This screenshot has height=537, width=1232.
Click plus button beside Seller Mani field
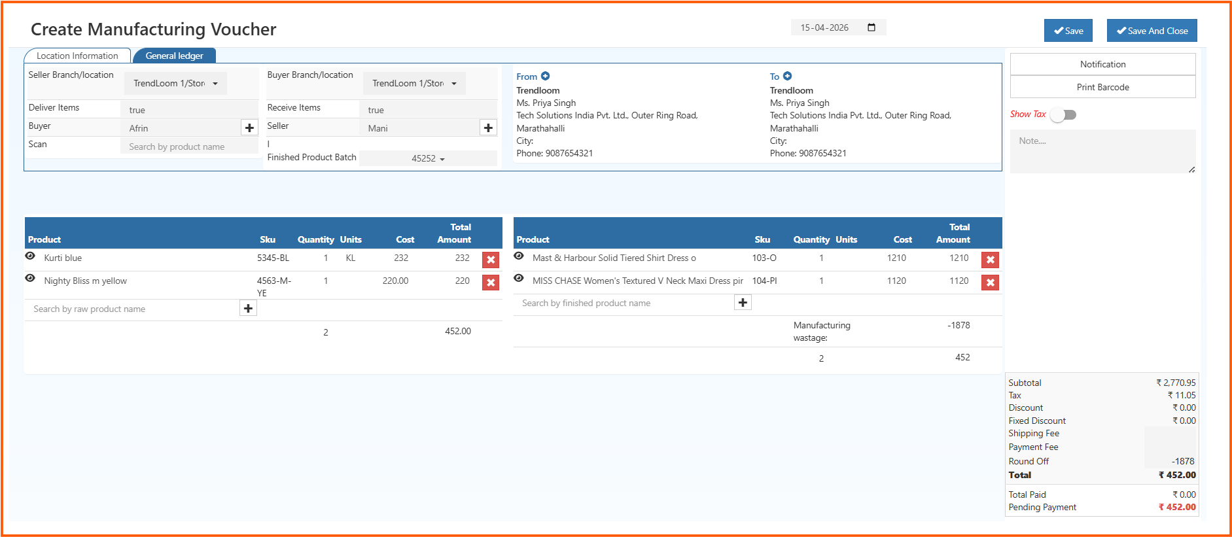(488, 128)
